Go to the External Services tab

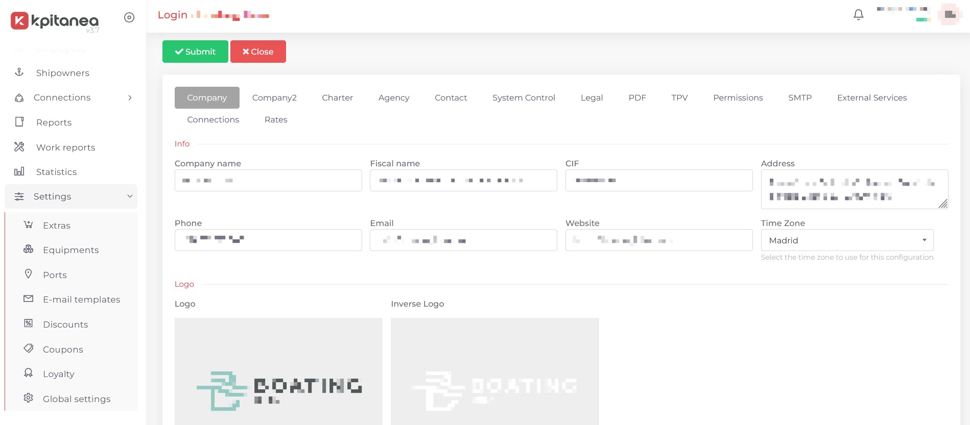pyautogui.click(x=872, y=97)
